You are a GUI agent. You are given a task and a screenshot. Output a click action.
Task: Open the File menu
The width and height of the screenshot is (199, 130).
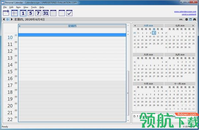click(5, 7)
